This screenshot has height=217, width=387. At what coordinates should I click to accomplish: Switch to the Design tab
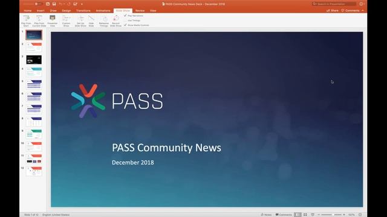click(x=66, y=11)
